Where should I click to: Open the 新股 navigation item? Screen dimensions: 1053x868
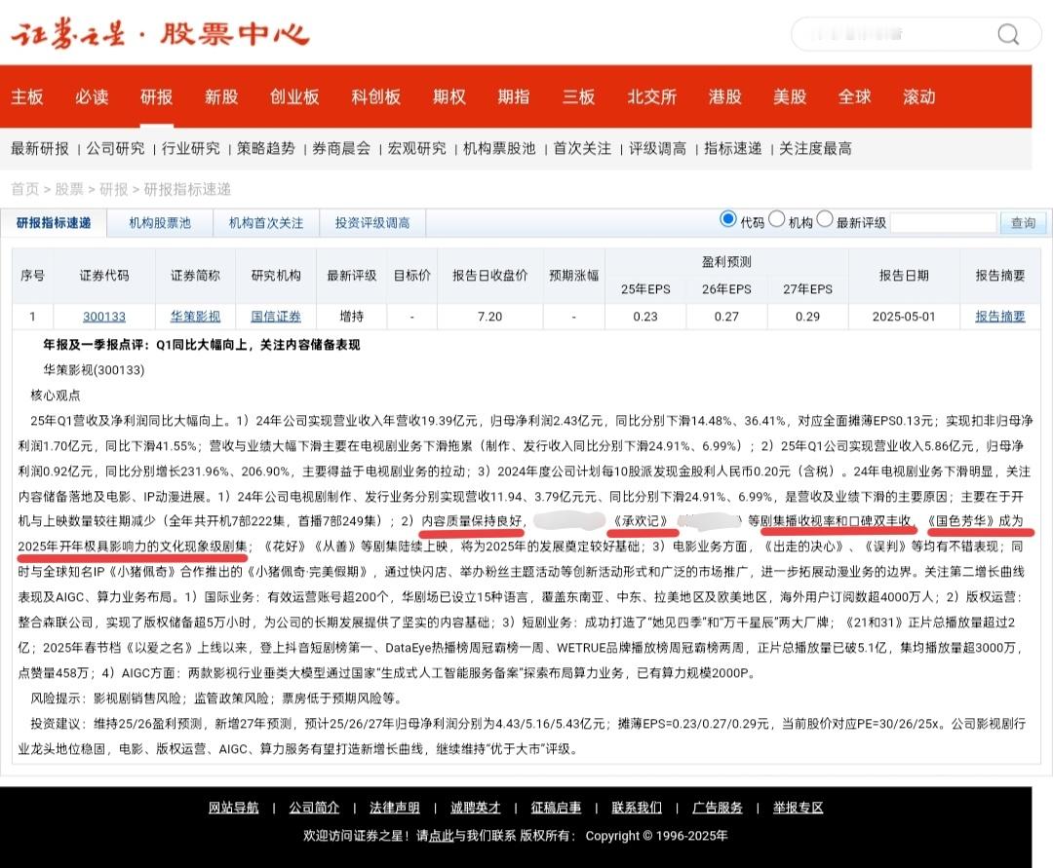pos(221,96)
